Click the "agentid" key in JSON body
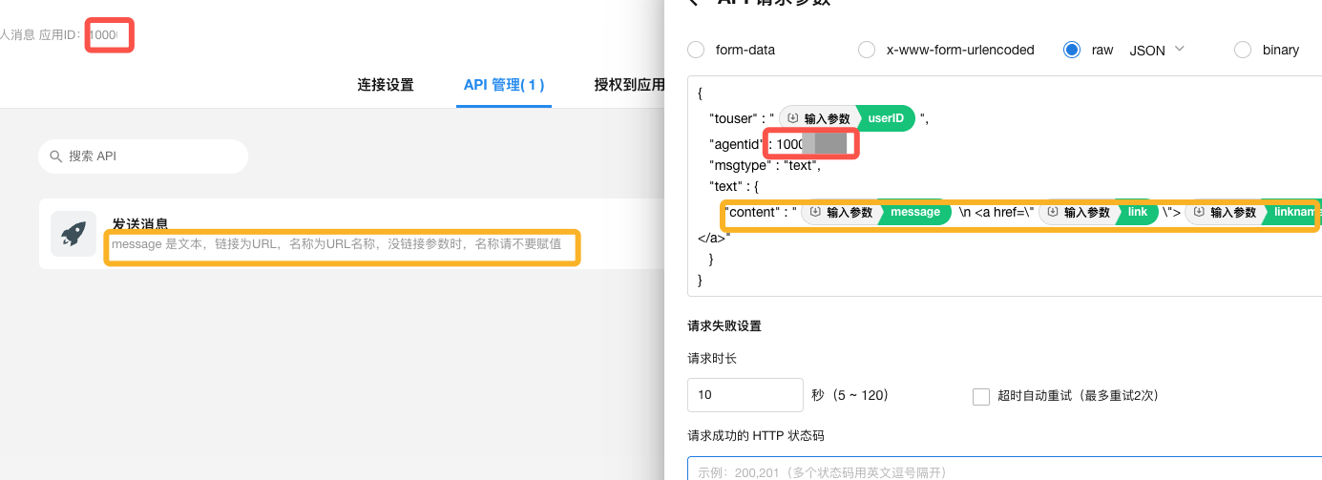1322x480 pixels. [738, 144]
